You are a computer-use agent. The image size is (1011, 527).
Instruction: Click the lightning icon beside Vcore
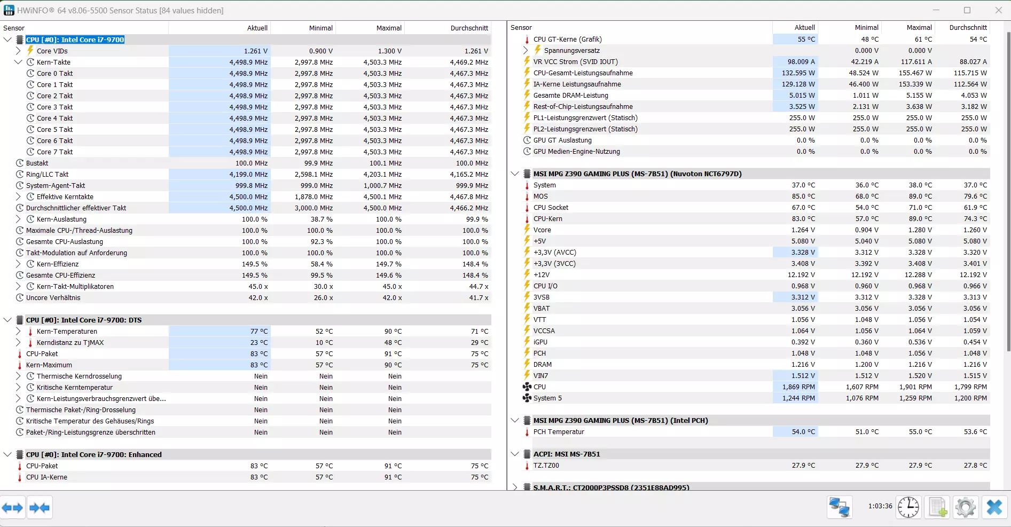point(527,230)
